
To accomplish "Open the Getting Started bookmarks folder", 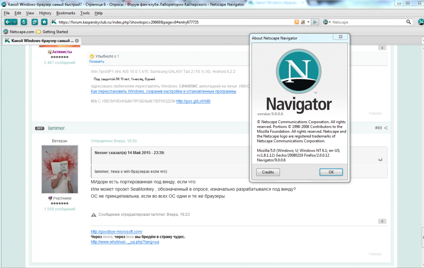I will coord(52,31).
